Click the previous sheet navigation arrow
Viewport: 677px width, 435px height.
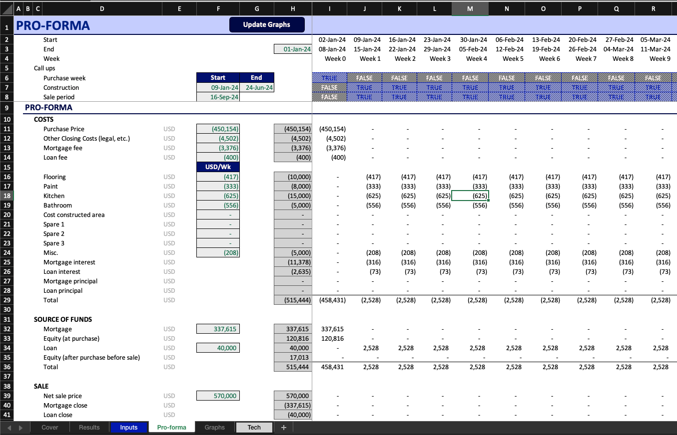coord(7,428)
